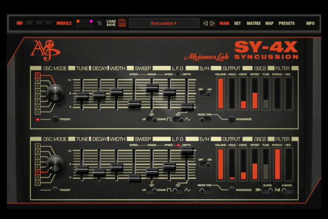
Task: Click lower module LFO Depth fader
Action: pyautogui.click(x=187, y=150)
